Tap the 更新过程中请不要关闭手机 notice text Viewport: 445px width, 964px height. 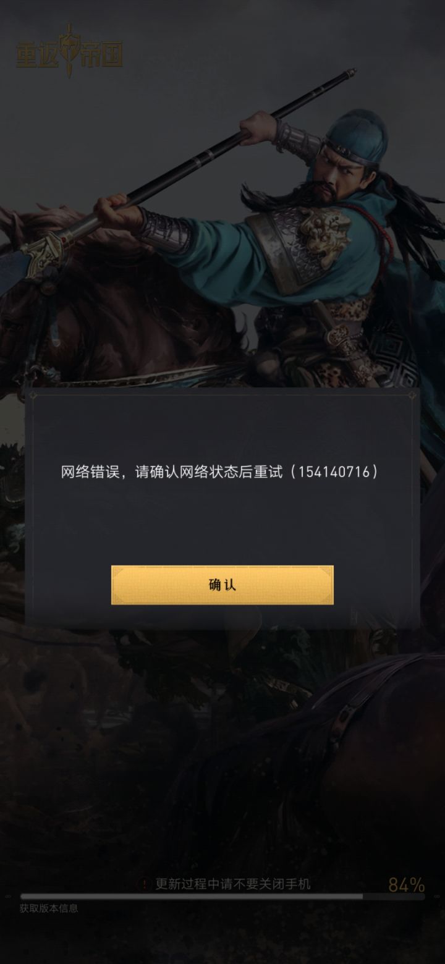(233, 884)
